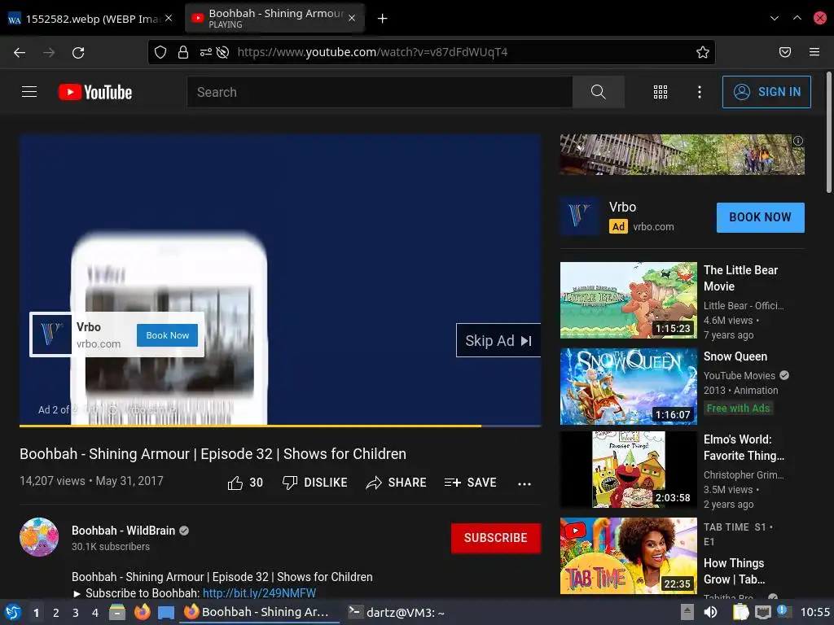834x625 pixels.
Task: Show site security padlock info
Action: (x=183, y=52)
